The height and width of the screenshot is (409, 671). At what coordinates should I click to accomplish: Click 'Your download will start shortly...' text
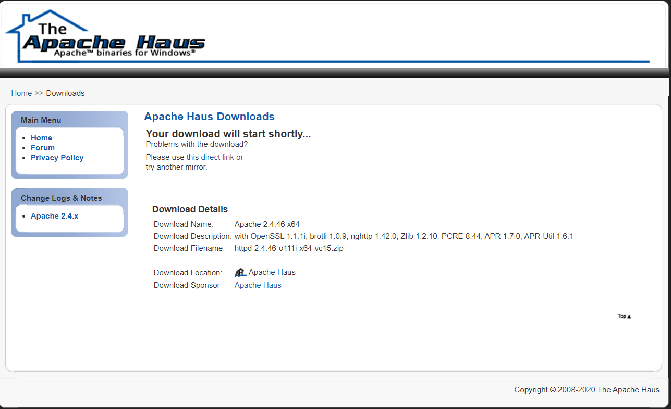228,134
